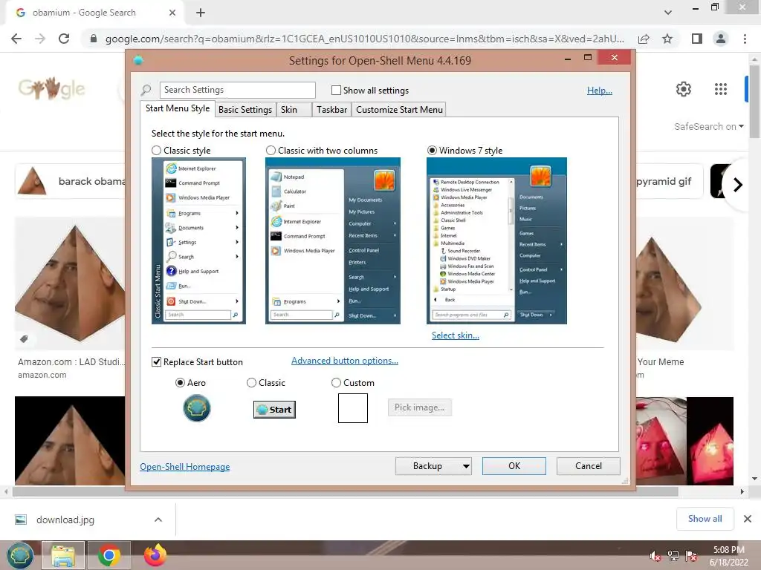Close the obamium Google Search tab
The image size is (761, 570).
[172, 13]
